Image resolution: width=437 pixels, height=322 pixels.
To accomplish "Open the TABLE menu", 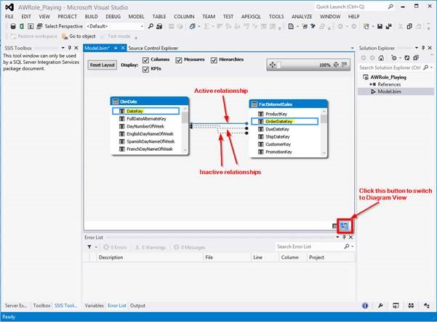I will click(159, 17).
